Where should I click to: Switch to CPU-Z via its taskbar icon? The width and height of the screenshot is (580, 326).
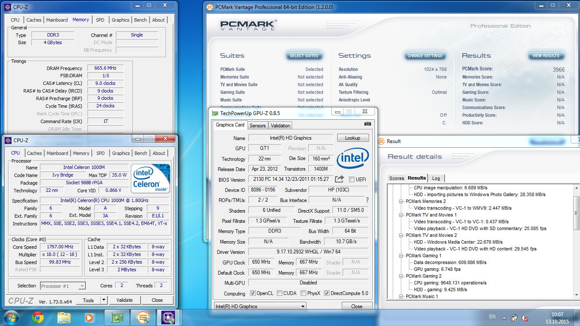tap(169, 318)
